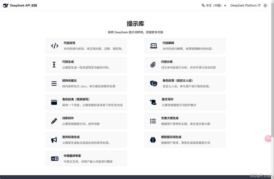Open the 内容分类 card title
This screenshot has width=274, height=179.
[x=167, y=62]
